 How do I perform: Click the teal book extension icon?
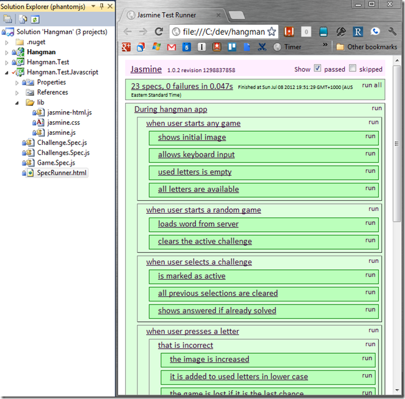click(324, 32)
